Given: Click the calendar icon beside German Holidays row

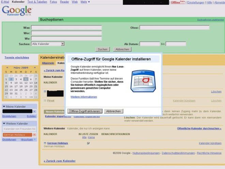Looking at the screenshot, I should (x=45, y=143).
